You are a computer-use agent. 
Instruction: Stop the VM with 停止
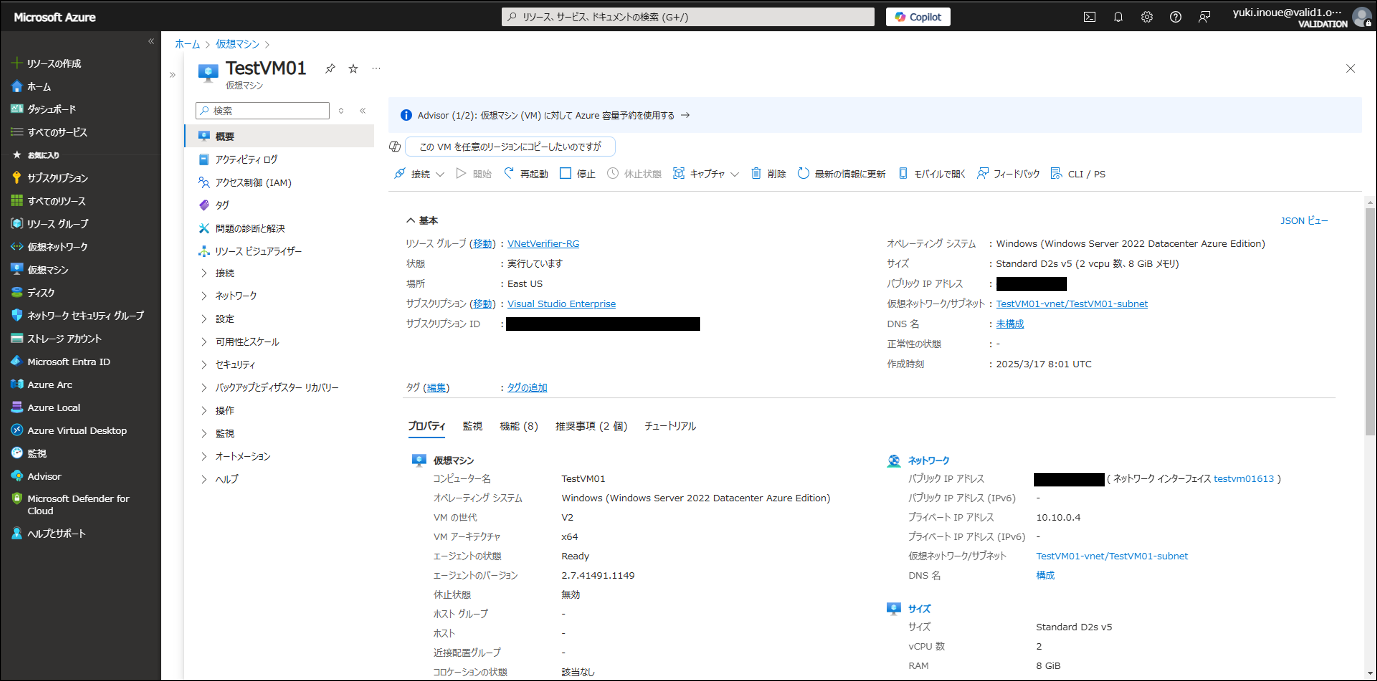577,174
